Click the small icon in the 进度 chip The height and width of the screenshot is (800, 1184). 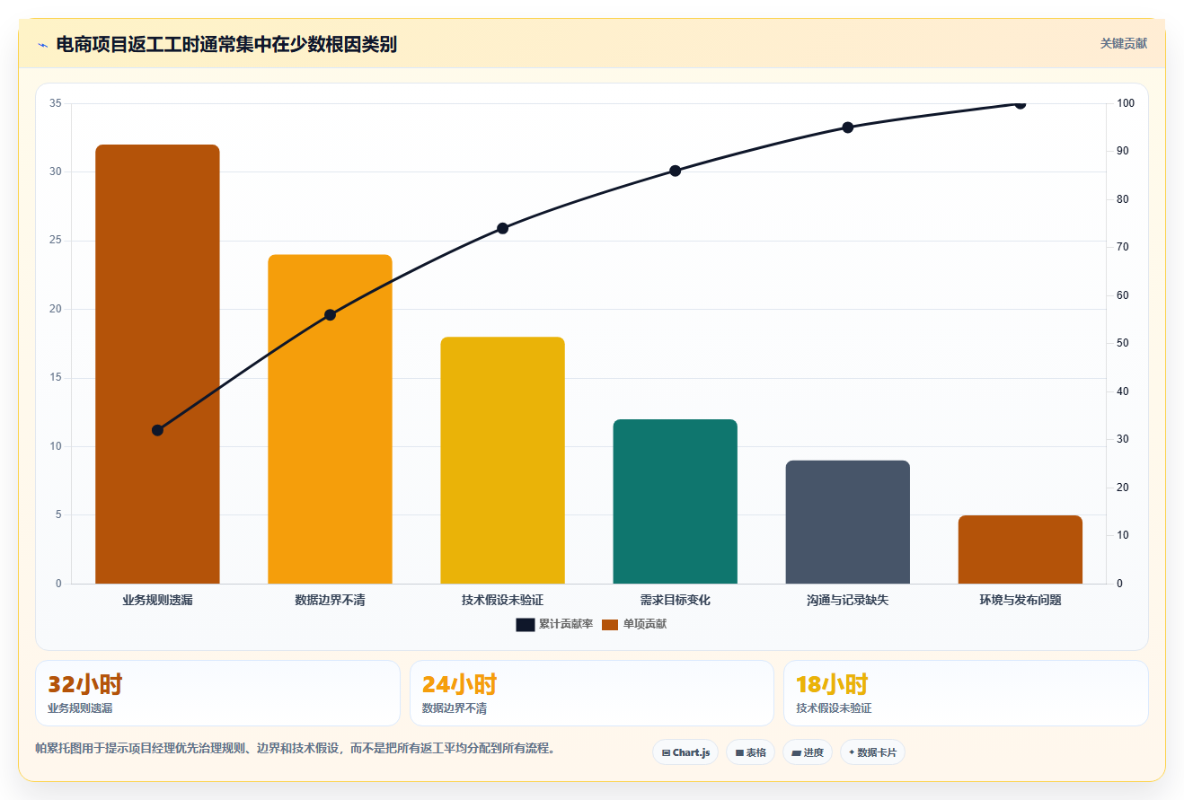(797, 752)
